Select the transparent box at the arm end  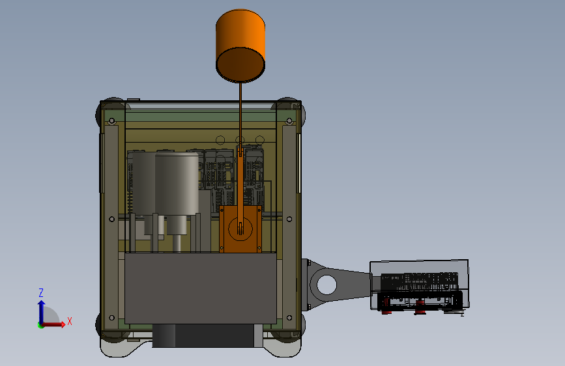click(x=420, y=285)
